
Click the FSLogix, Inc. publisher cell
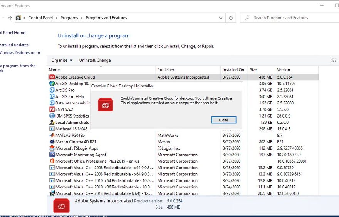pyautogui.click(x=169, y=148)
